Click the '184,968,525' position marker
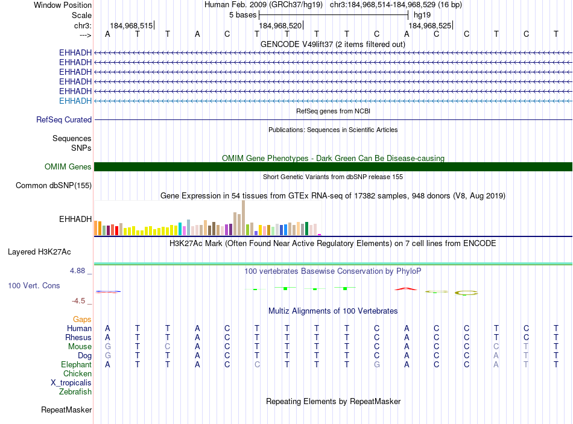 (430, 25)
